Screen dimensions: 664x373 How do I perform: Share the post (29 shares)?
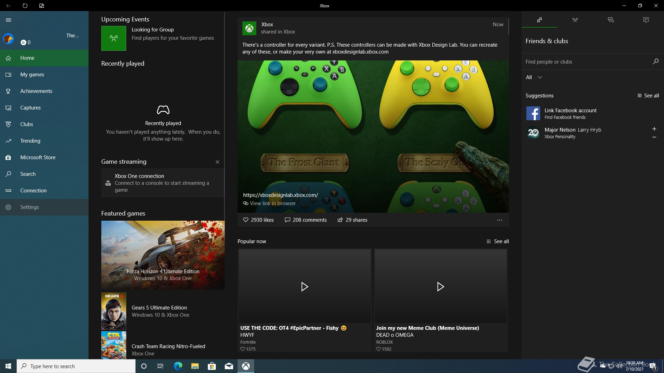pyautogui.click(x=352, y=220)
